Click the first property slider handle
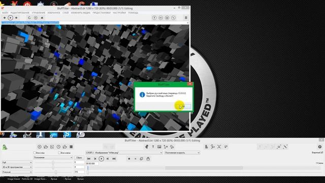The image size is (325, 183). pos(53,163)
